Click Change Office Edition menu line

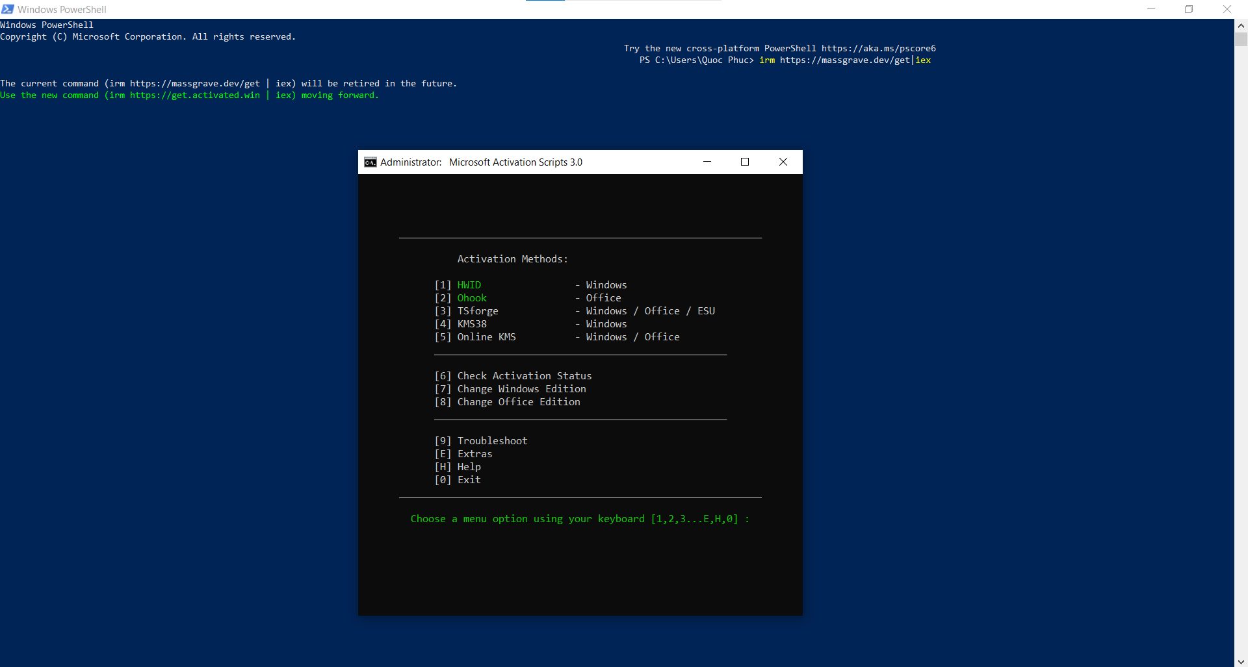507,402
